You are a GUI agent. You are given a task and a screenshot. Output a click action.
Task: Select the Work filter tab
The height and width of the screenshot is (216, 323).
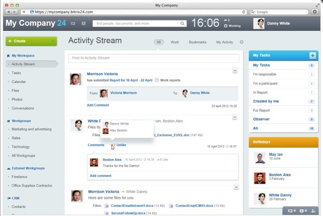pos(175,42)
